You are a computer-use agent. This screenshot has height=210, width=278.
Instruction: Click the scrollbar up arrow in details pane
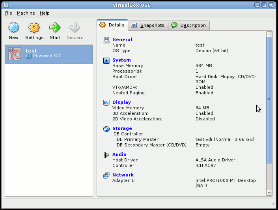coord(269,34)
